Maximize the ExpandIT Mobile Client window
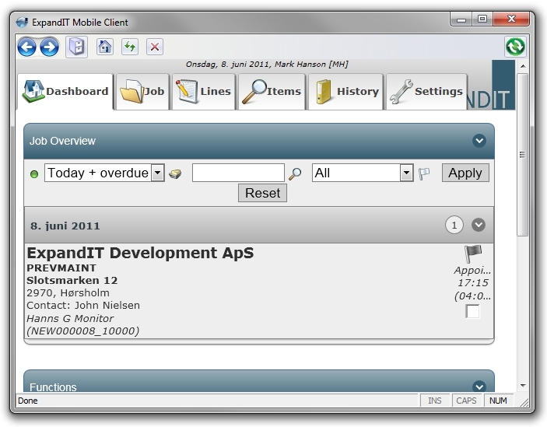Screen dimensions: 547x427 482,19
